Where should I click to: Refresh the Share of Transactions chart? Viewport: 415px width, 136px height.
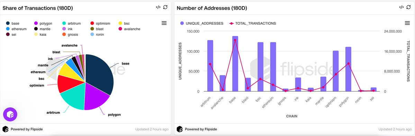[x=165, y=7]
